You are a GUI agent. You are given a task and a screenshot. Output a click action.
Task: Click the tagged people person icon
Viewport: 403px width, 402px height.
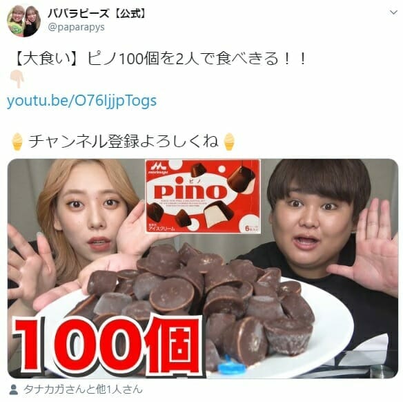click(14, 390)
